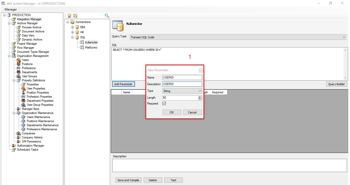Select the Kullanicilar query icon in tree
This screenshot has width=350, height=185.
(x=82, y=43)
